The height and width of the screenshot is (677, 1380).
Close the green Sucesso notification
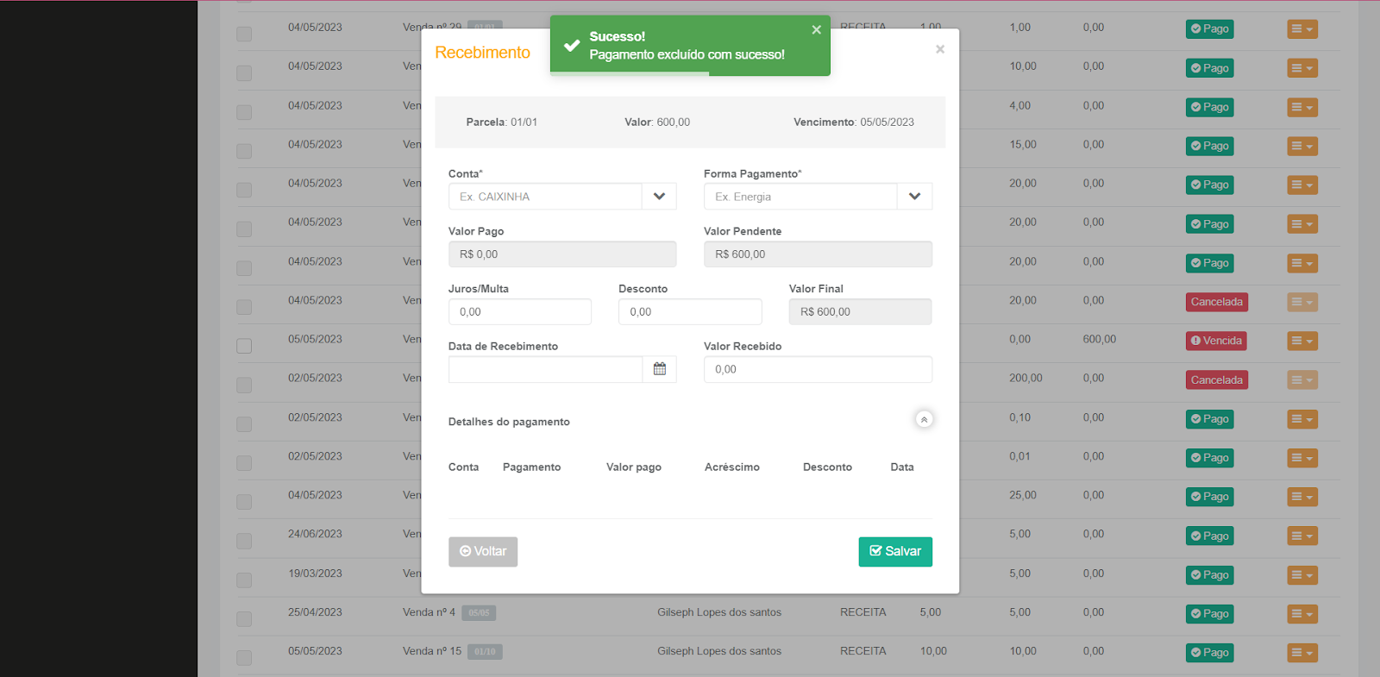[816, 30]
